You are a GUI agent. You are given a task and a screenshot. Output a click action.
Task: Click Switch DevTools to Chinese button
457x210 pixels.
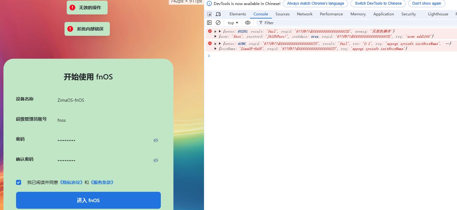[378, 3]
